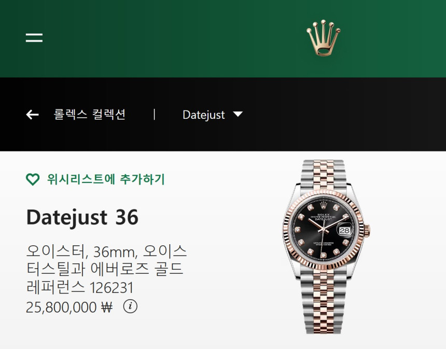This screenshot has height=349, width=446.
Task: Click the Rolex crown logo
Action: (x=324, y=37)
